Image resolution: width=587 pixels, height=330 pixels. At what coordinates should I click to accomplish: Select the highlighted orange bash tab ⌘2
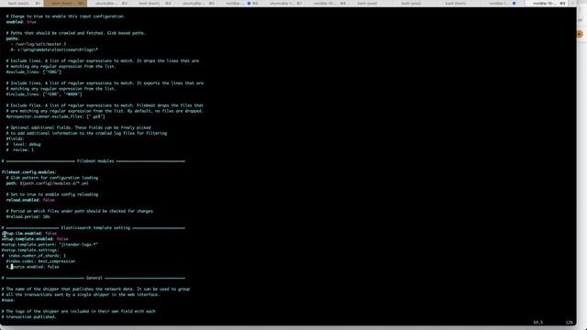[65, 4]
